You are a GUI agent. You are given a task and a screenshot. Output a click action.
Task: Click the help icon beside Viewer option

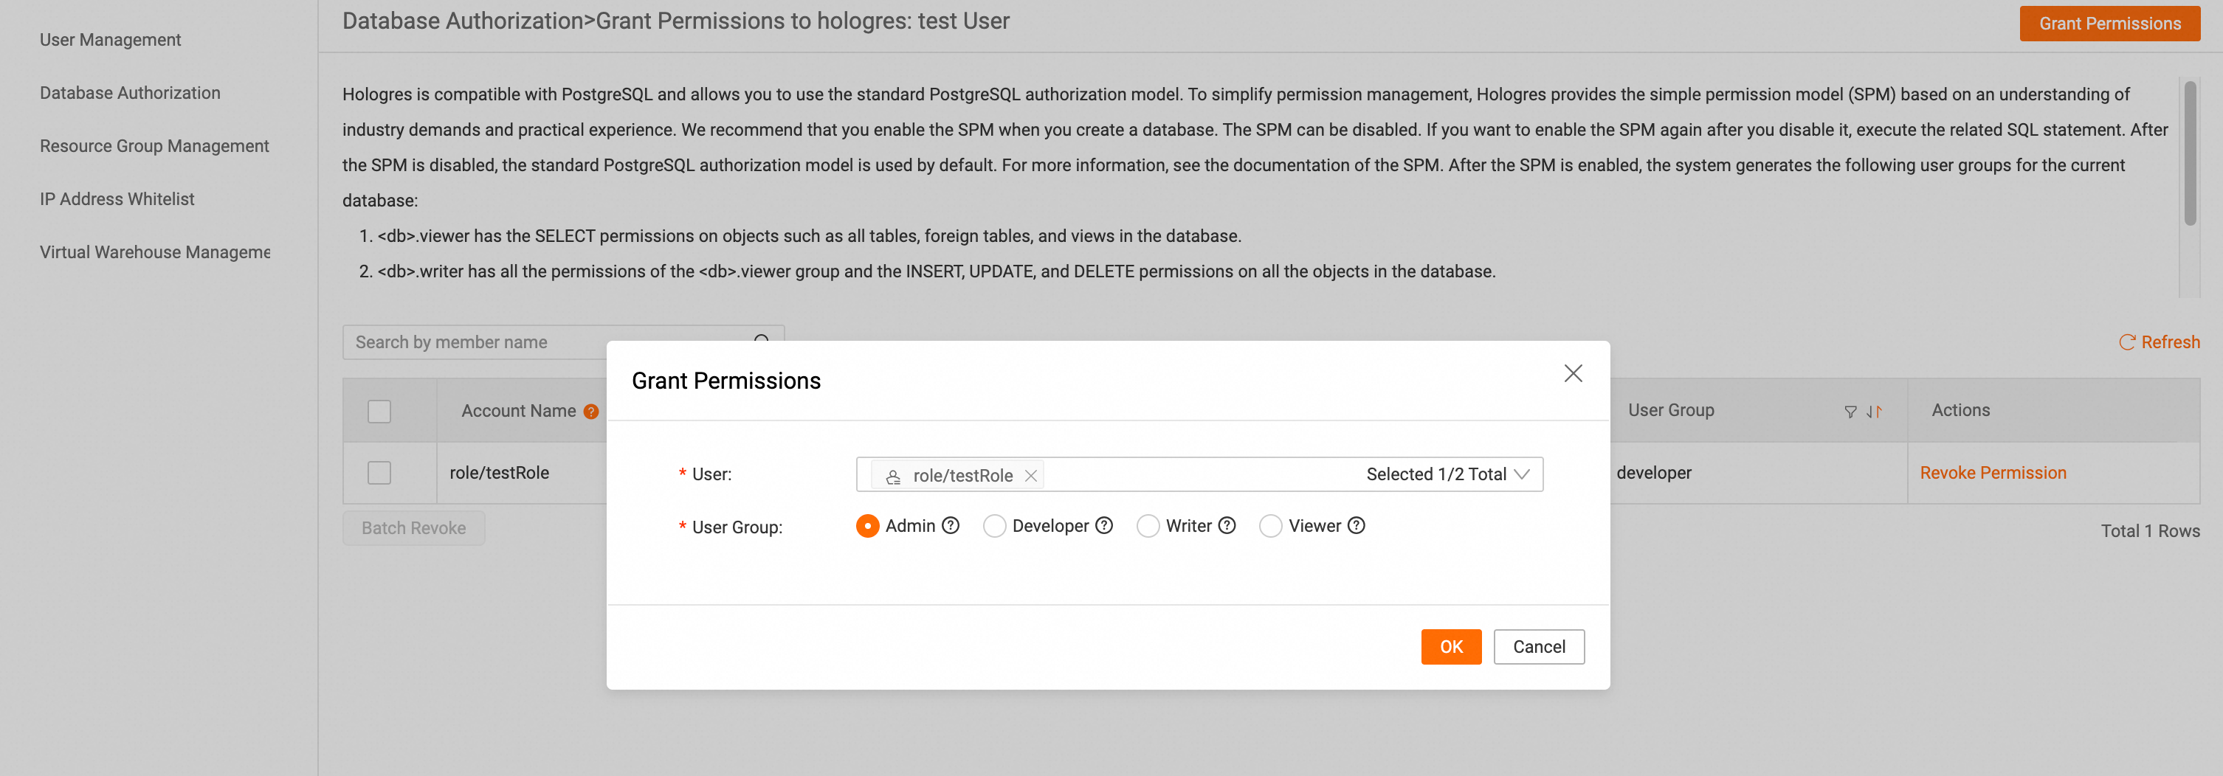point(1356,525)
